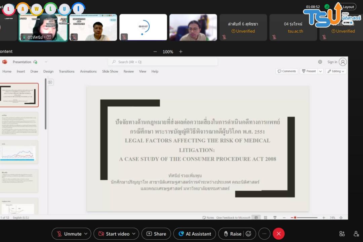Screen dimensions: 363x242
Task: Focus the Search (Alt + Q) box
Action: (x=163, y=62)
